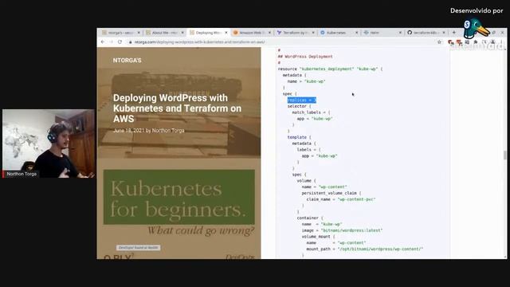The image size is (510, 287).
Task: Click the bitnami/wordpress:latest image line
Action: pyautogui.click(x=342, y=230)
